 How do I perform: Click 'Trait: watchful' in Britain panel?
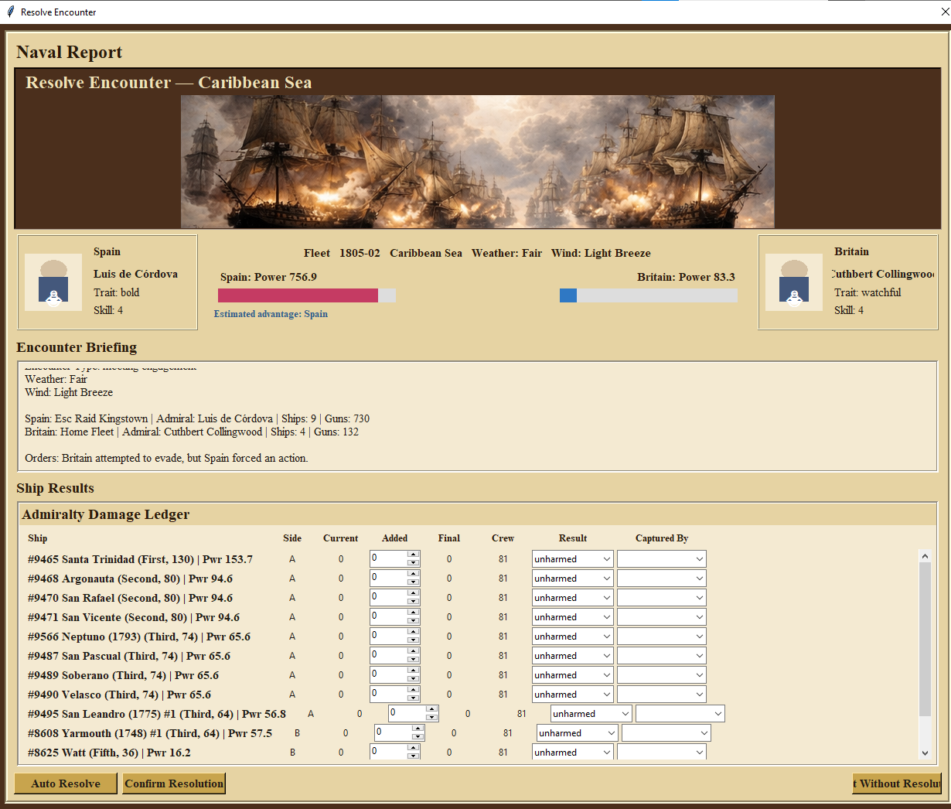point(867,292)
